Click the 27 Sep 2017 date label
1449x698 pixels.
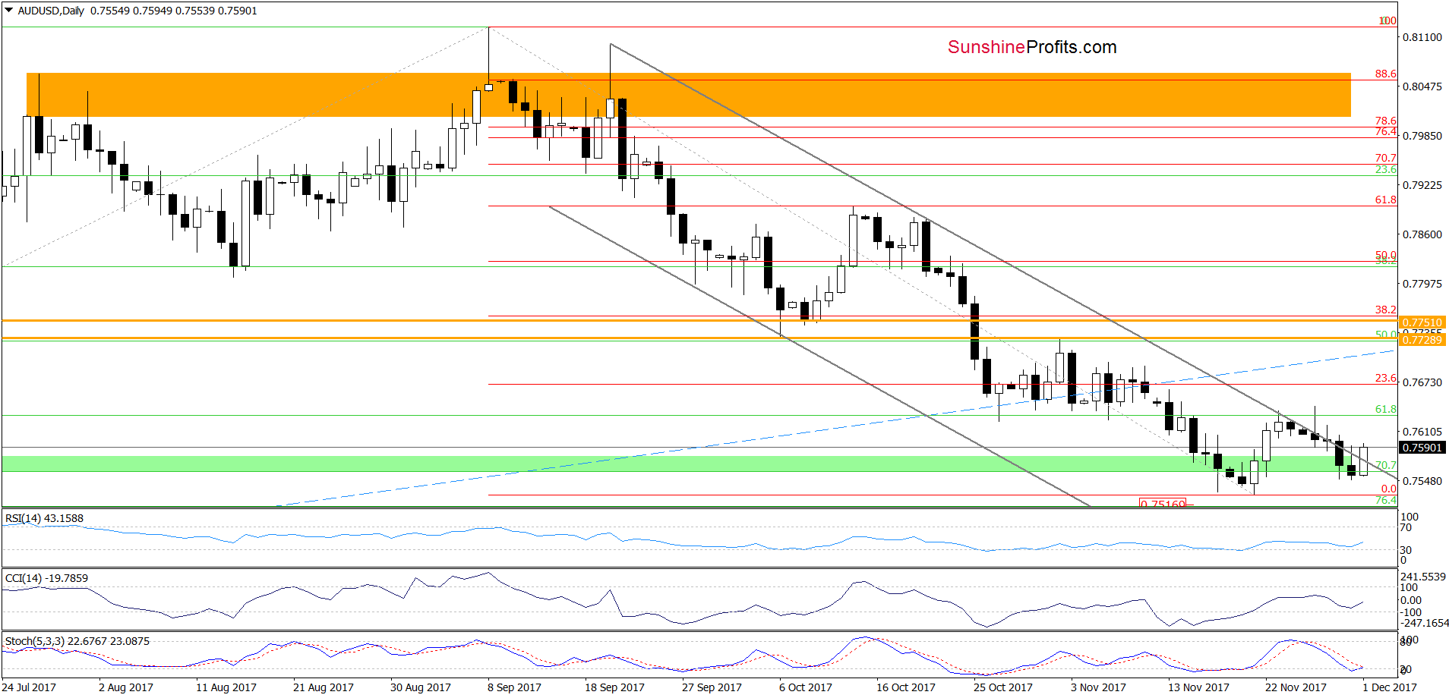coord(712,687)
